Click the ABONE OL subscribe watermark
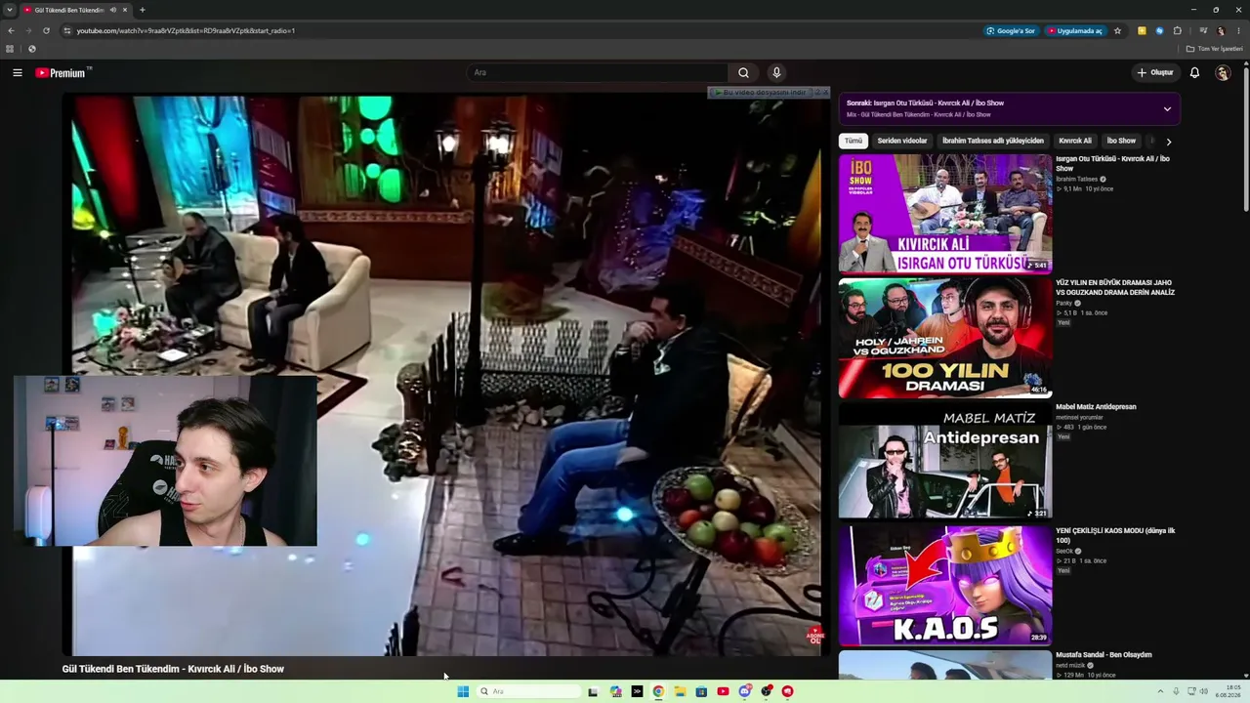1250x703 pixels. click(x=815, y=636)
